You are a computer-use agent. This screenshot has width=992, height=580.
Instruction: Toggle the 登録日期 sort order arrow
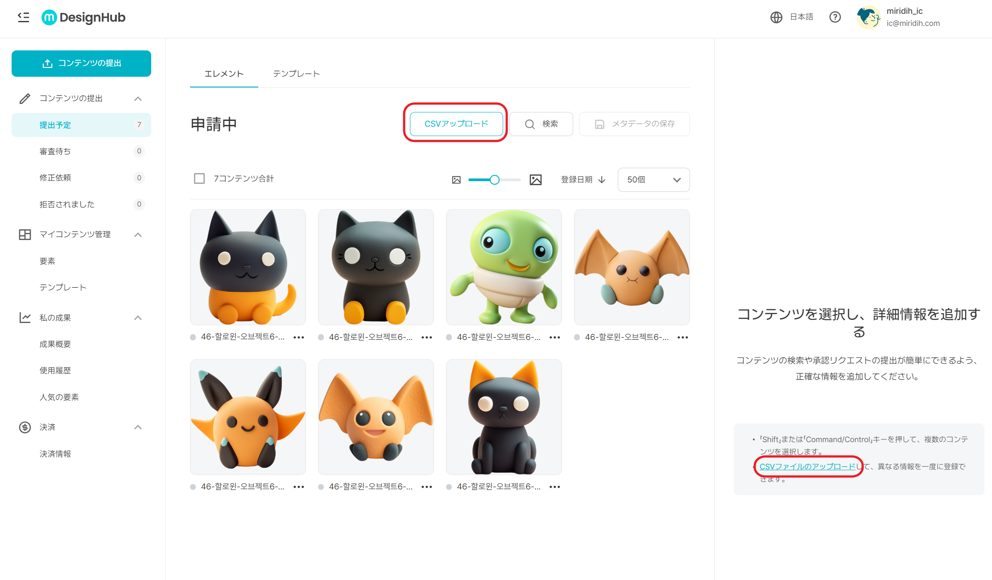602,179
